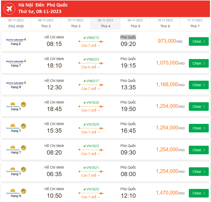Click green plane icon beside VN6513

point(85,38)
